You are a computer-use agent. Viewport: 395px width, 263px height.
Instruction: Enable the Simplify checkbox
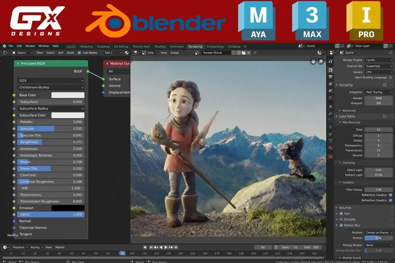(341, 219)
